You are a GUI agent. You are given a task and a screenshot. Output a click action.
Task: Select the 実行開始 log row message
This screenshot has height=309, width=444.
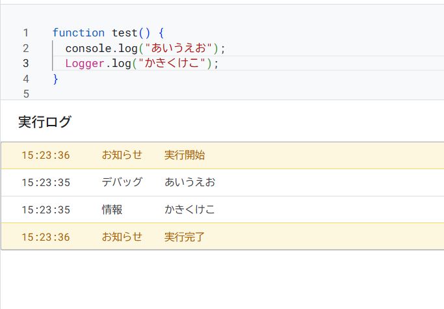(185, 155)
